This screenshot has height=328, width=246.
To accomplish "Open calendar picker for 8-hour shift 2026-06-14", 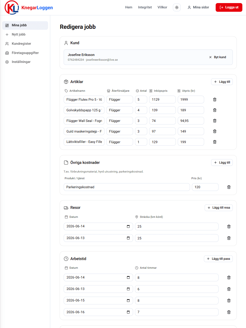I will (128, 277).
